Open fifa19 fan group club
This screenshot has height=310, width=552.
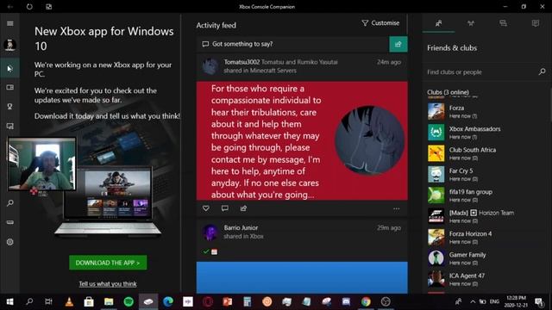(x=486, y=195)
